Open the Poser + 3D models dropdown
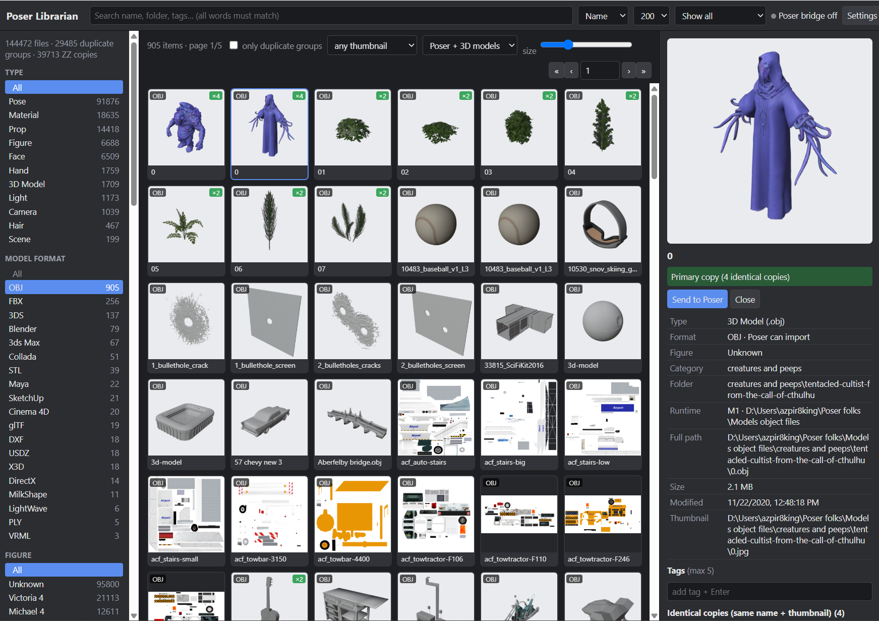Viewport: 879px width, 621px height. [x=470, y=46]
